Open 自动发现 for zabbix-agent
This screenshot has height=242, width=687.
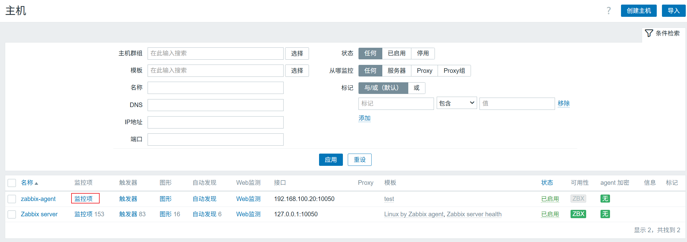[204, 199]
